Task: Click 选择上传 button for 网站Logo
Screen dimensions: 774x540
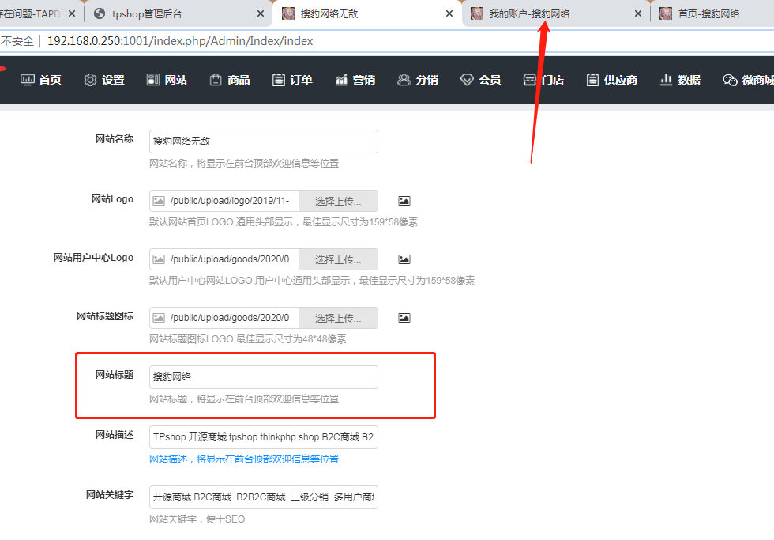Action: pos(338,201)
